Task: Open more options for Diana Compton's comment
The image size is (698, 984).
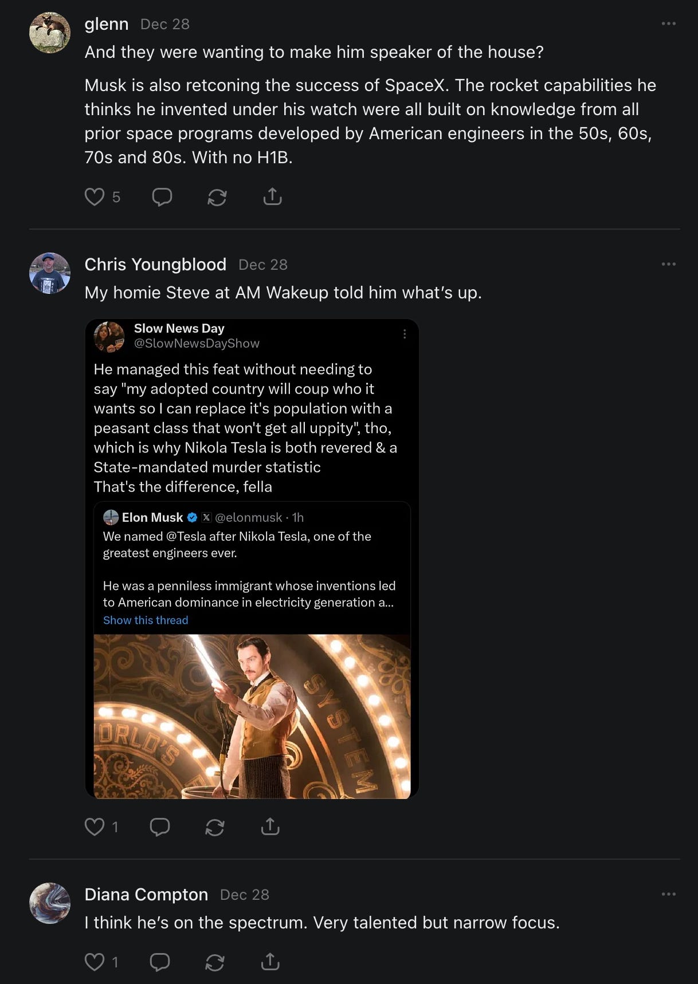Action: point(668,894)
